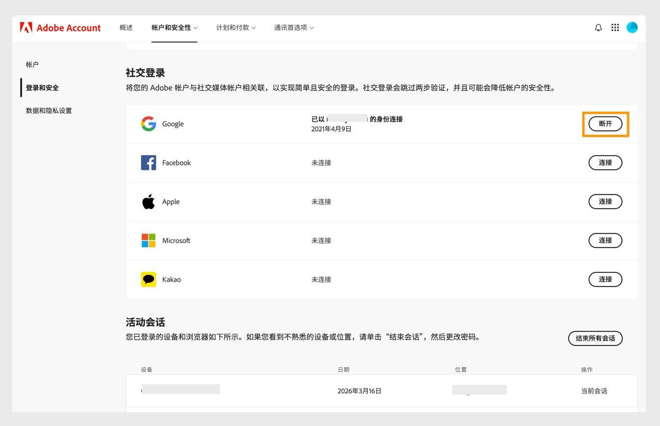Click the profile avatar
660x426 pixels.
632,27
